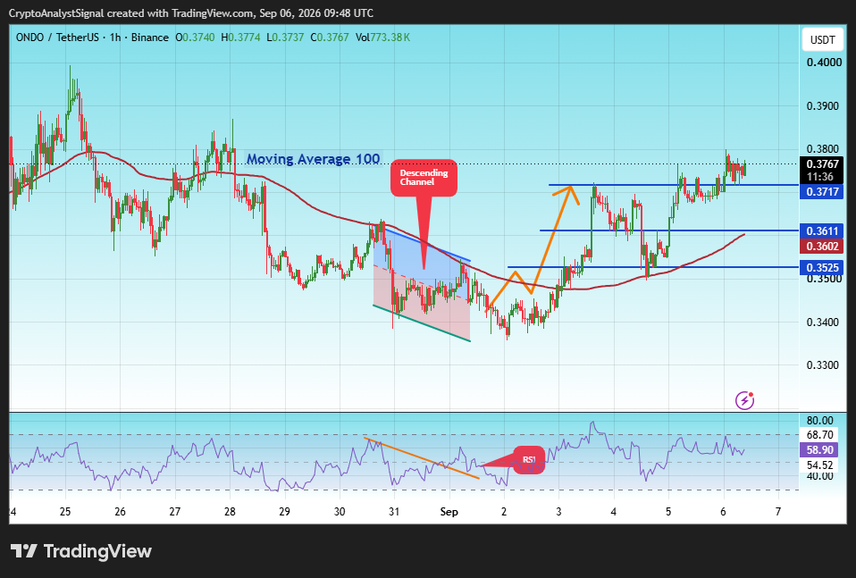Select the blue 0.3717 price level label

822,191
